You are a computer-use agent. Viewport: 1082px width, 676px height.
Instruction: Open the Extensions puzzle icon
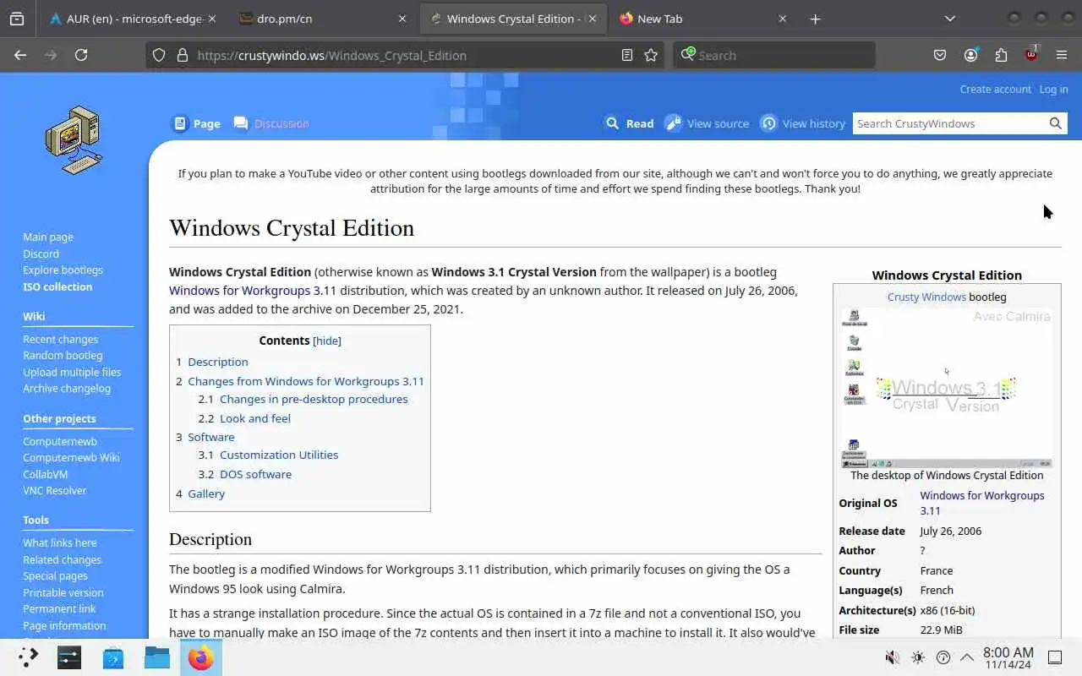[1001, 55]
